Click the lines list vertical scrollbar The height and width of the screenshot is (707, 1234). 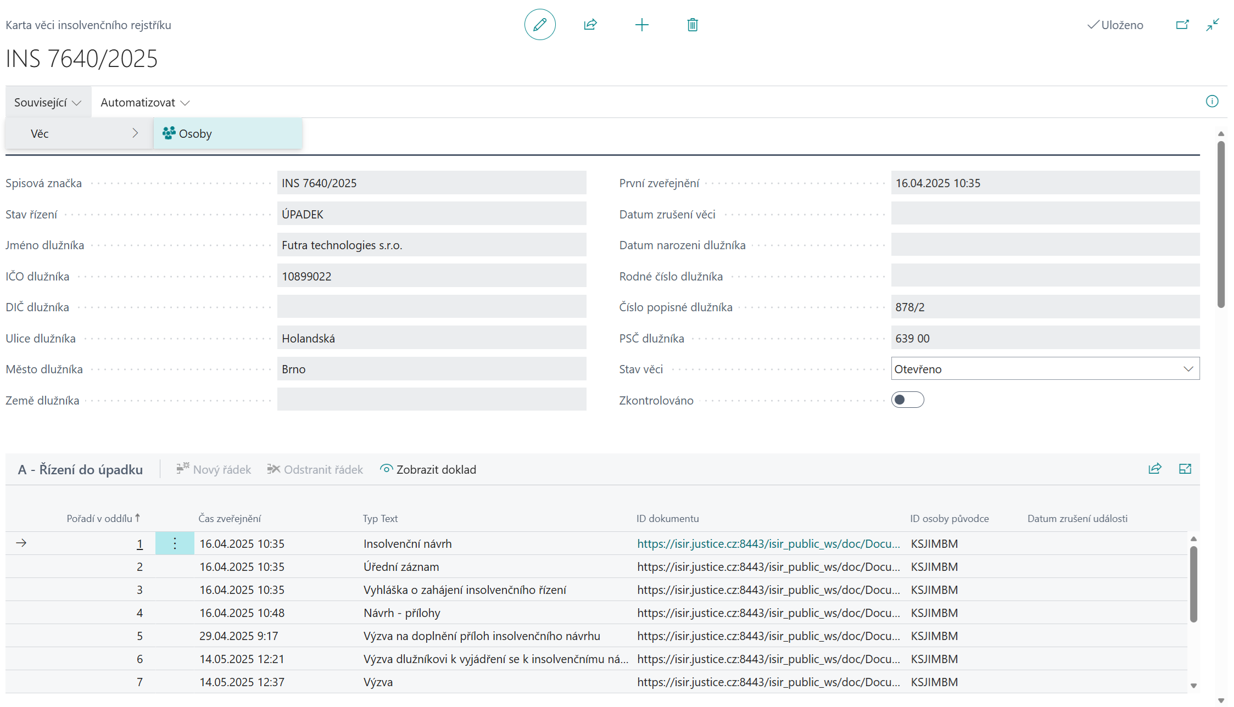click(x=1193, y=584)
